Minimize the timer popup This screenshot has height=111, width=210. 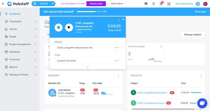119,20
